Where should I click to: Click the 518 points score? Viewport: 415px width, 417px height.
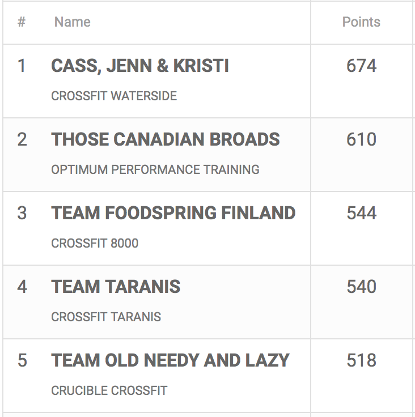coord(361,360)
